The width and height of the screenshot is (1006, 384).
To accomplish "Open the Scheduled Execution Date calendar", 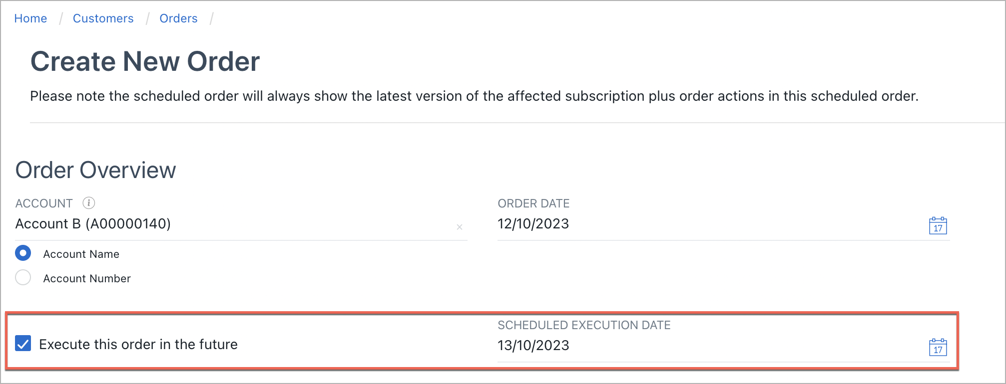I will click(x=938, y=347).
